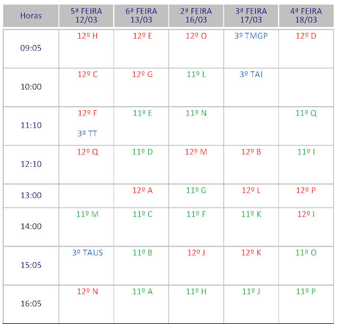Click the 3º TAUS class entry

87,253
